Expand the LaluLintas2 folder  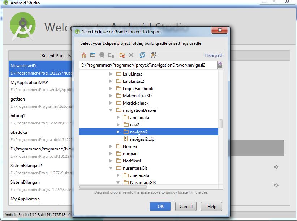pyautogui.click(x=111, y=81)
